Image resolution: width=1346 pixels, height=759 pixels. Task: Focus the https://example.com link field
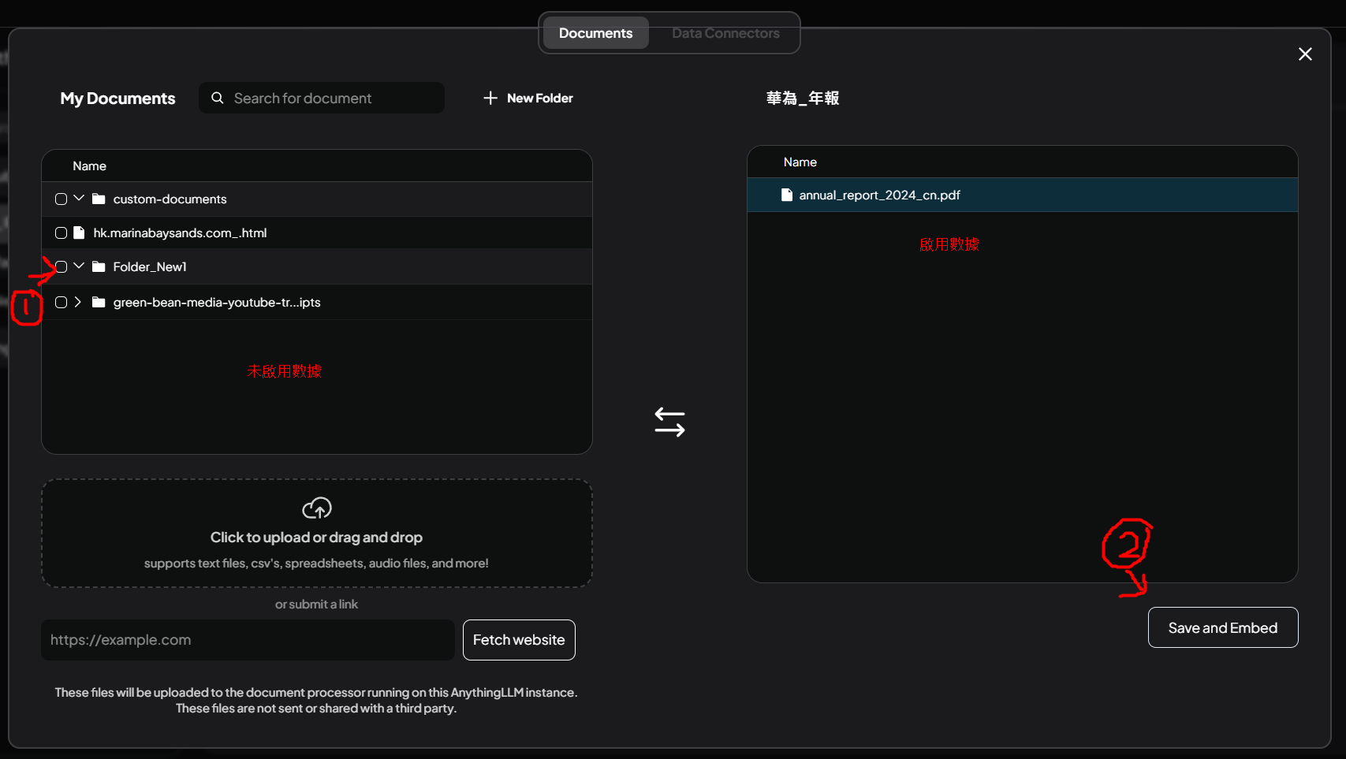tap(248, 640)
